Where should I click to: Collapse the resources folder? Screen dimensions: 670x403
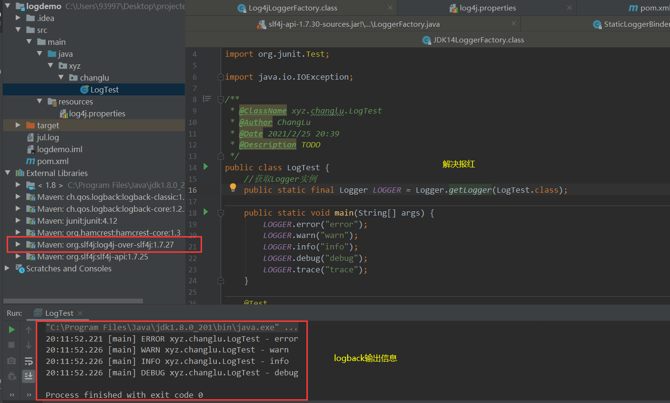(x=40, y=101)
